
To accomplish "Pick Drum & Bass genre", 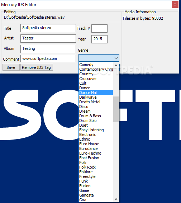I will coord(96,116).
